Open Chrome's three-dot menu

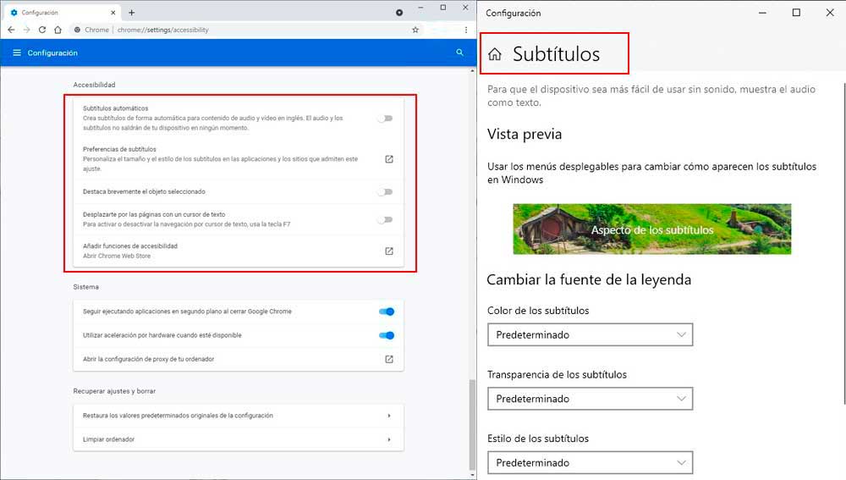[x=466, y=30]
